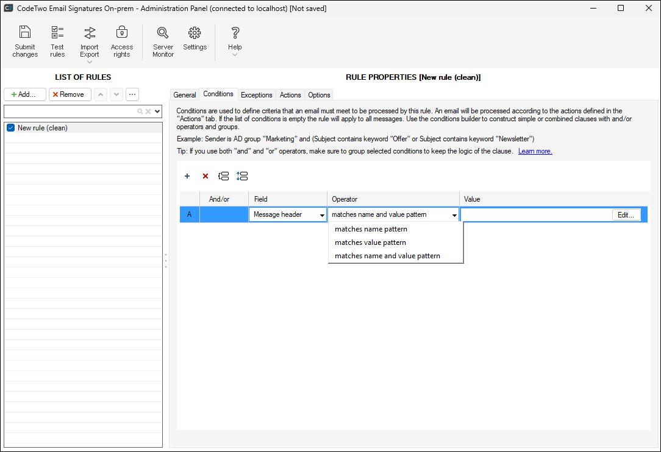Image resolution: width=661 pixels, height=452 pixels.
Task: Click the group conditions icon
Action: [224, 176]
